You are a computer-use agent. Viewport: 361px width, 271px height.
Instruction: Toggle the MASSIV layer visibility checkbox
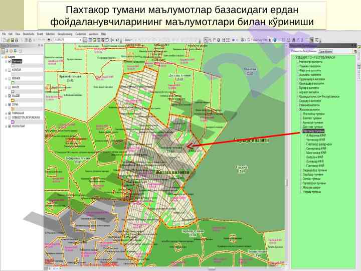point(9,95)
